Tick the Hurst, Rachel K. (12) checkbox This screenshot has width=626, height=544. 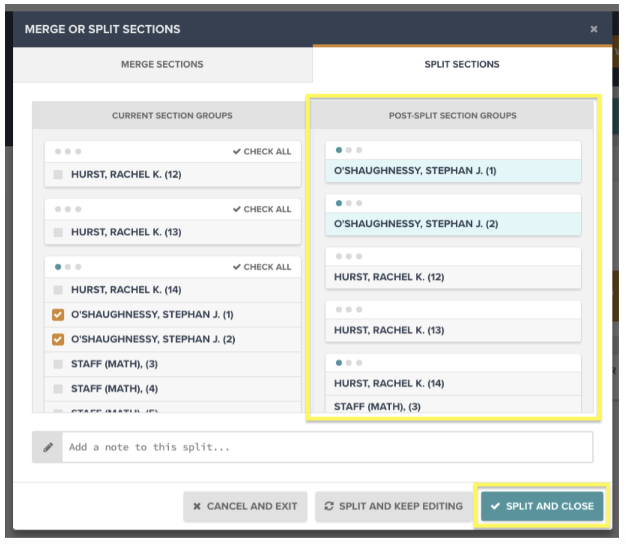click(x=58, y=175)
